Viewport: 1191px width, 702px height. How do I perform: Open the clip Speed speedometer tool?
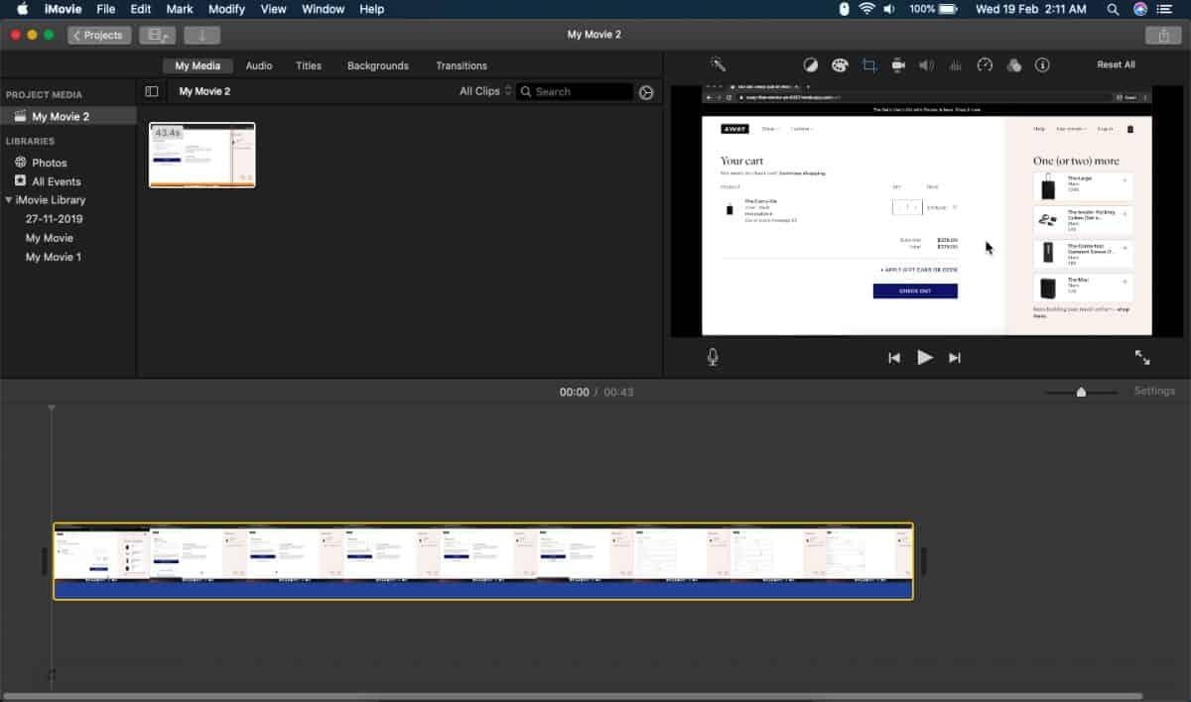984,64
